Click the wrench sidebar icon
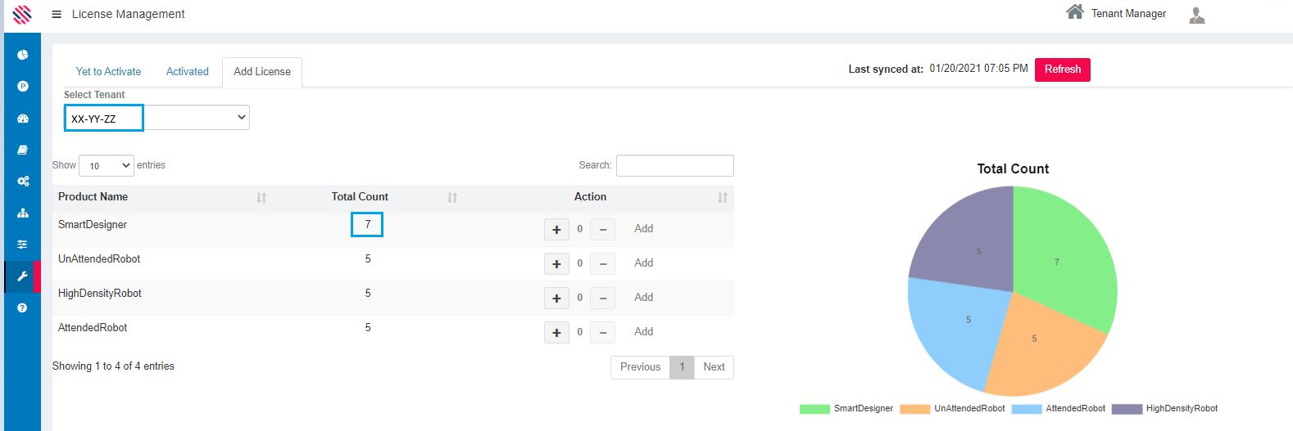 23,276
